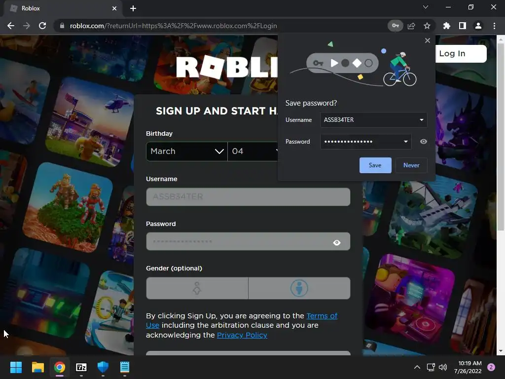Expand the saved Password dropdown arrow
Viewport: 505px width, 379px height.
406,142
